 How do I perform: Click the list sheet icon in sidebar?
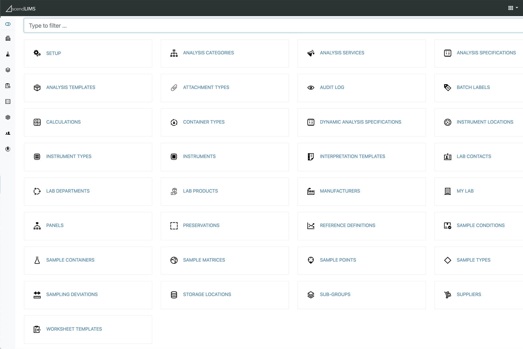[8, 102]
